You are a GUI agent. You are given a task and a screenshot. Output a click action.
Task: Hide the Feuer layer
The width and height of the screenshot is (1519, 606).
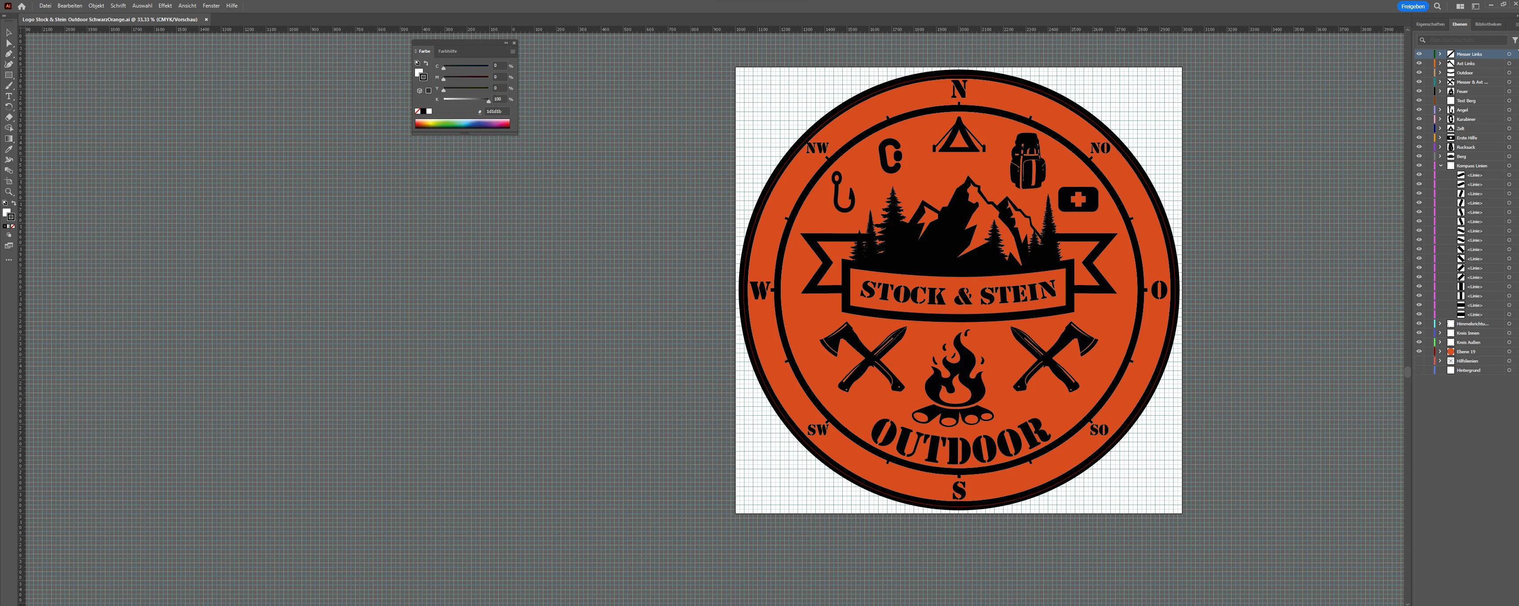coord(1419,91)
